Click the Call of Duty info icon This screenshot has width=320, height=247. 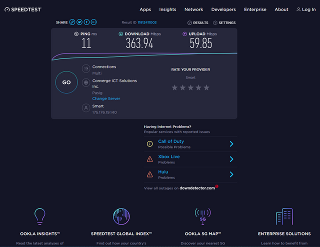150,144
